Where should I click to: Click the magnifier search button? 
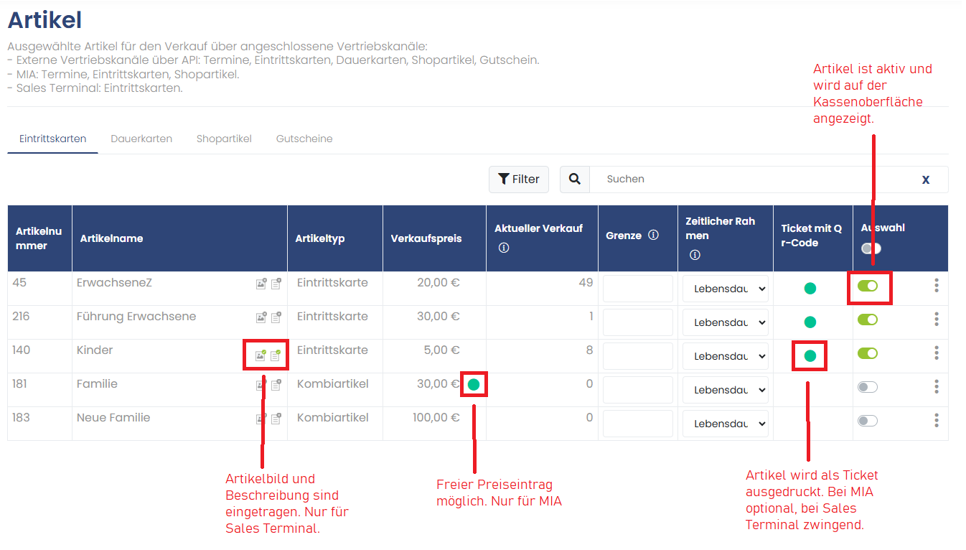point(575,180)
